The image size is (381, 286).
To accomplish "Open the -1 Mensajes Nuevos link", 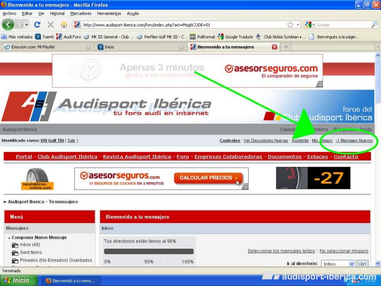I will pos(354,141).
